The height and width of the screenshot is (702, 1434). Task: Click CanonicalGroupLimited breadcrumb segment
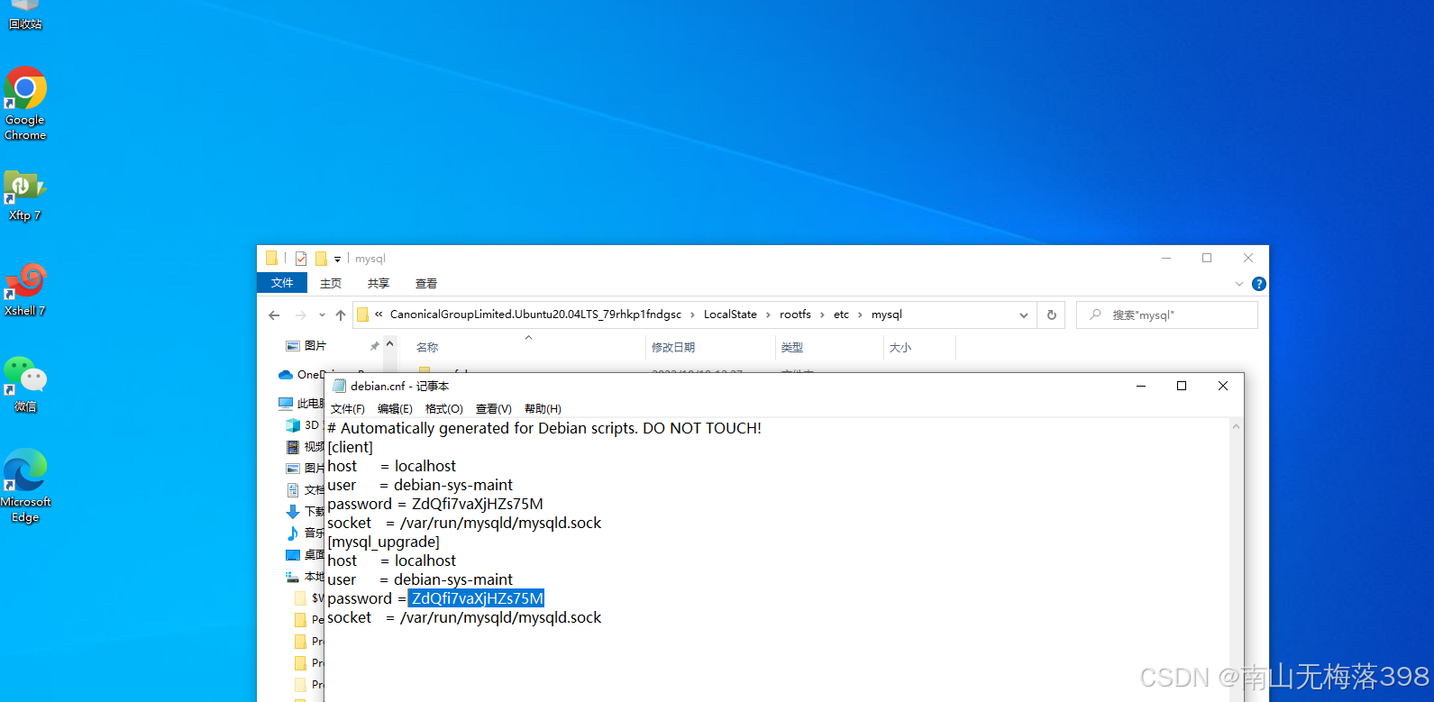coord(535,315)
